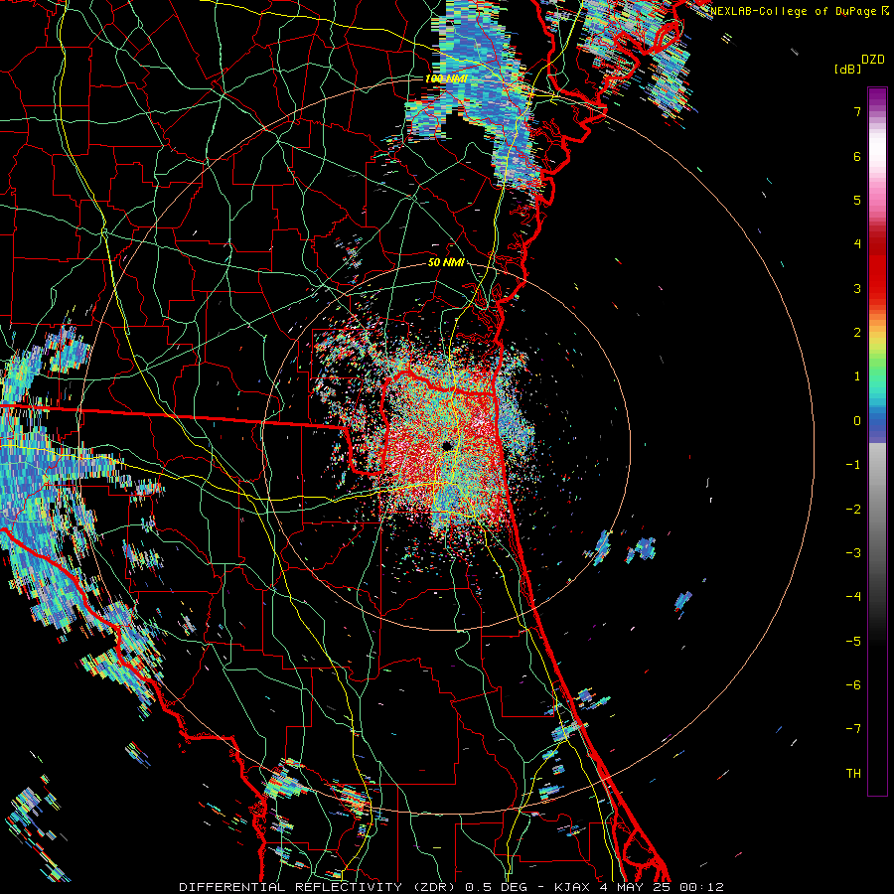Click the -4 tick label on legend
The height and width of the screenshot is (894, 894).
click(x=853, y=596)
